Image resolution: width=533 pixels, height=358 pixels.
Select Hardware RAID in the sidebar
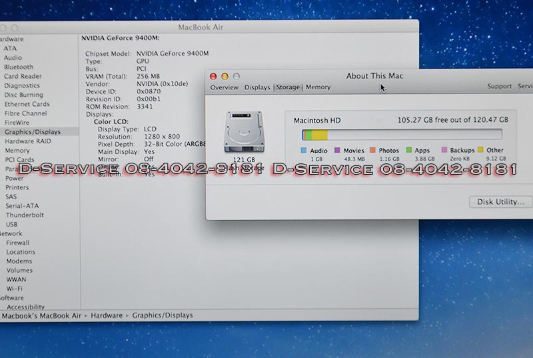coord(28,141)
